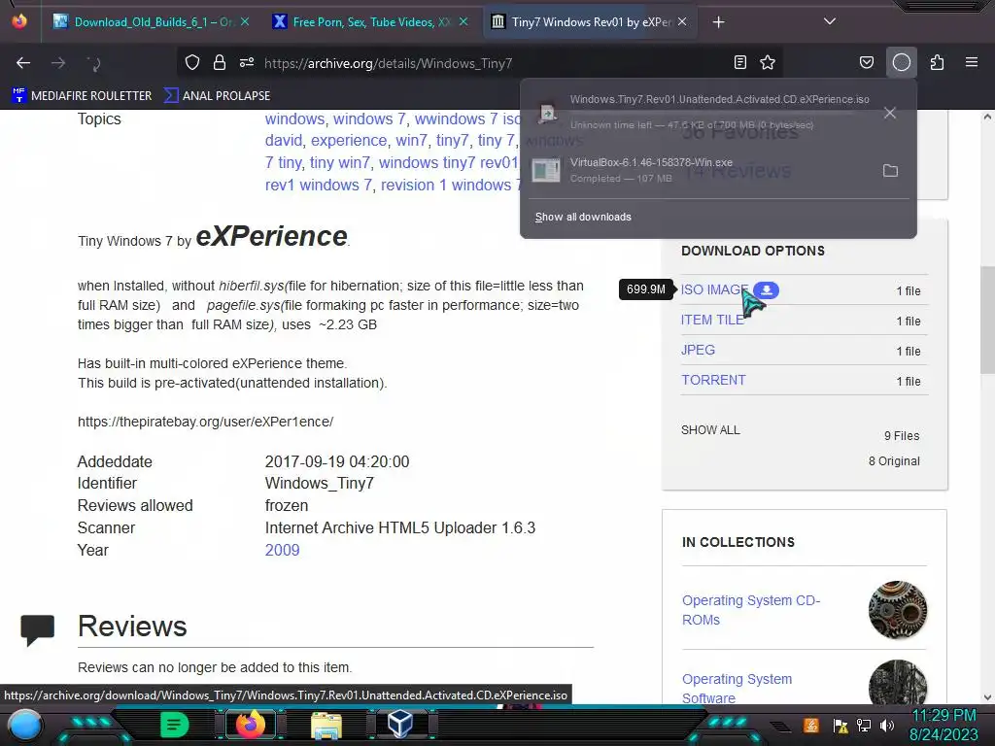This screenshot has width=995, height=746.
Task: Click the 'windows tiny7 rev01' topic link
Action: [x=449, y=162]
